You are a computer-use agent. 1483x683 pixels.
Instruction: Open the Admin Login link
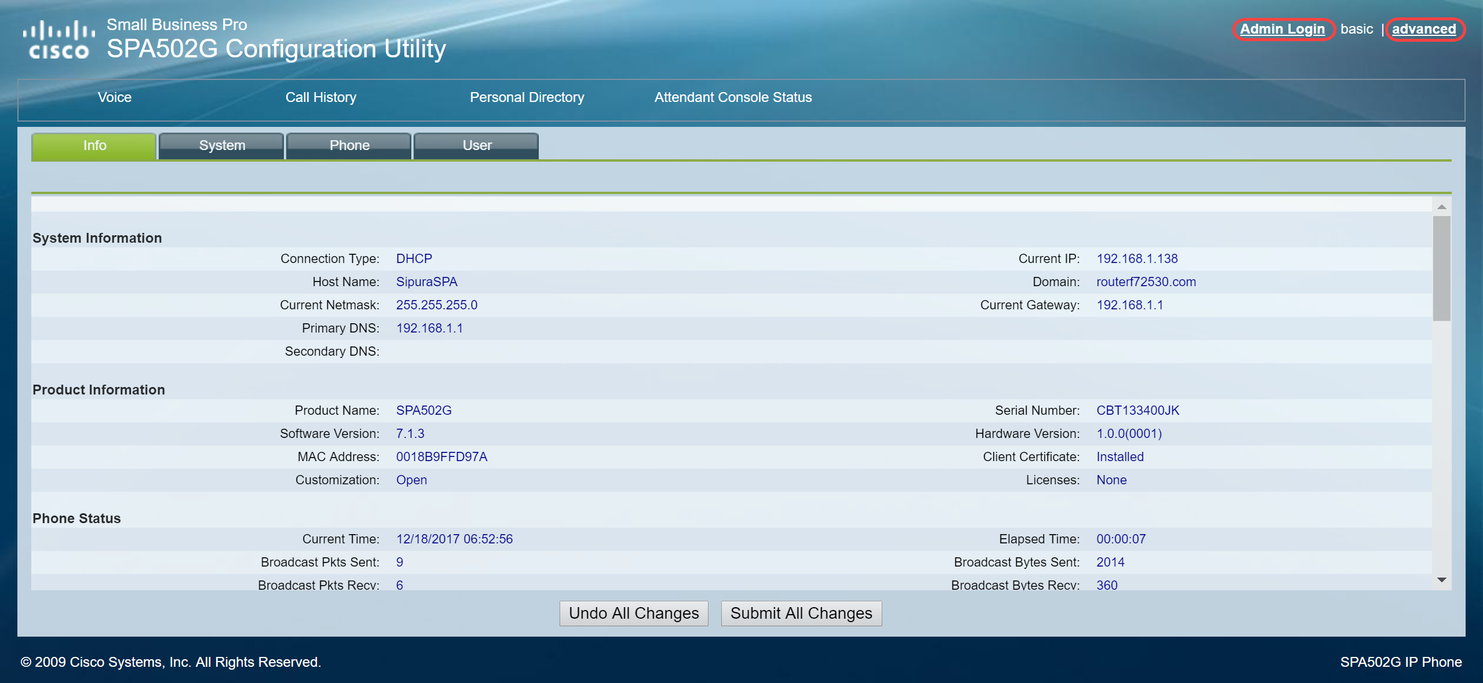1282,29
